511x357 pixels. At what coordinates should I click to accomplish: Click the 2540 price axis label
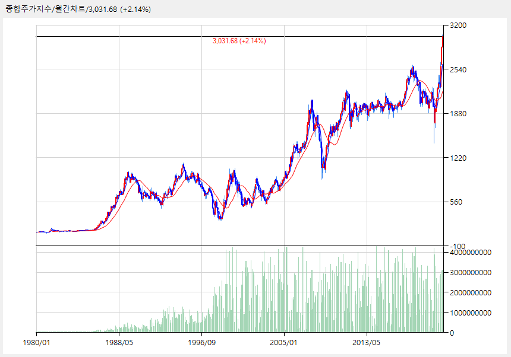coord(458,69)
